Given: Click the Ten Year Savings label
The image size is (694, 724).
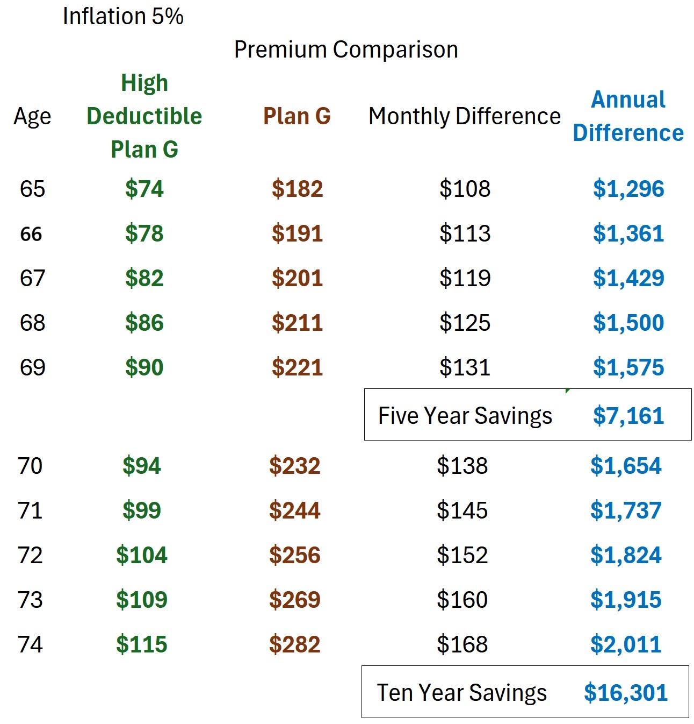Looking at the screenshot, I should coord(461,693).
